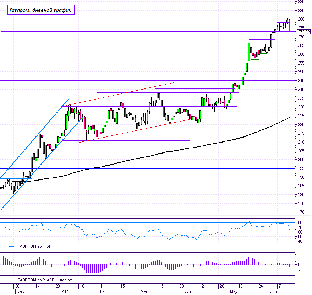The image size is (312, 295).
Task: Click the date label 14 in December
Action: [x=37, y=286]
